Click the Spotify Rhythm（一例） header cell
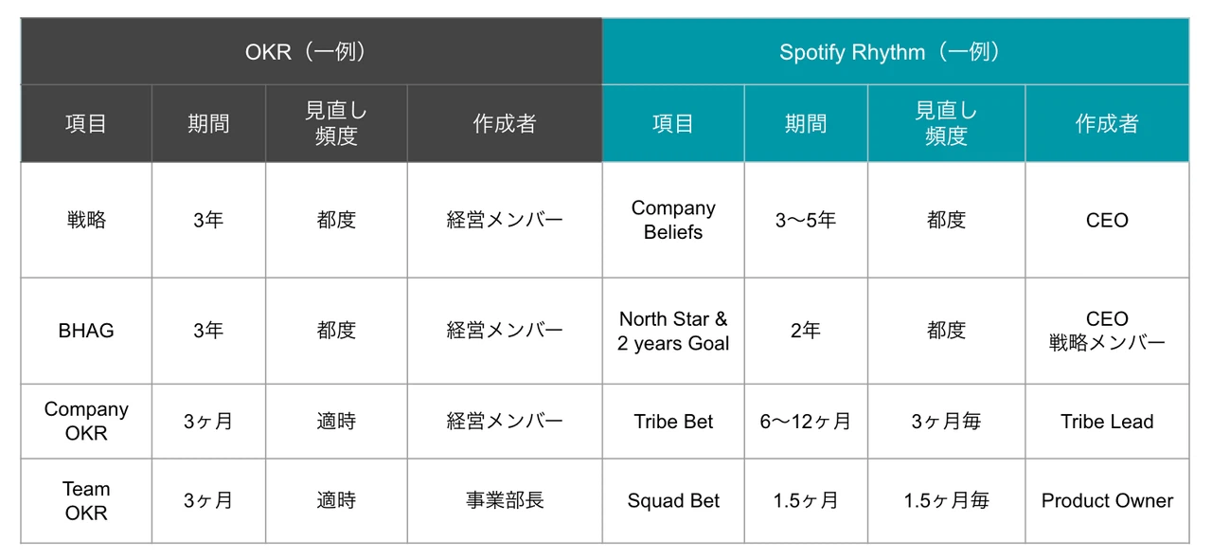The image size is (1212, 559). pyautogui.click(x=895, y=52)
